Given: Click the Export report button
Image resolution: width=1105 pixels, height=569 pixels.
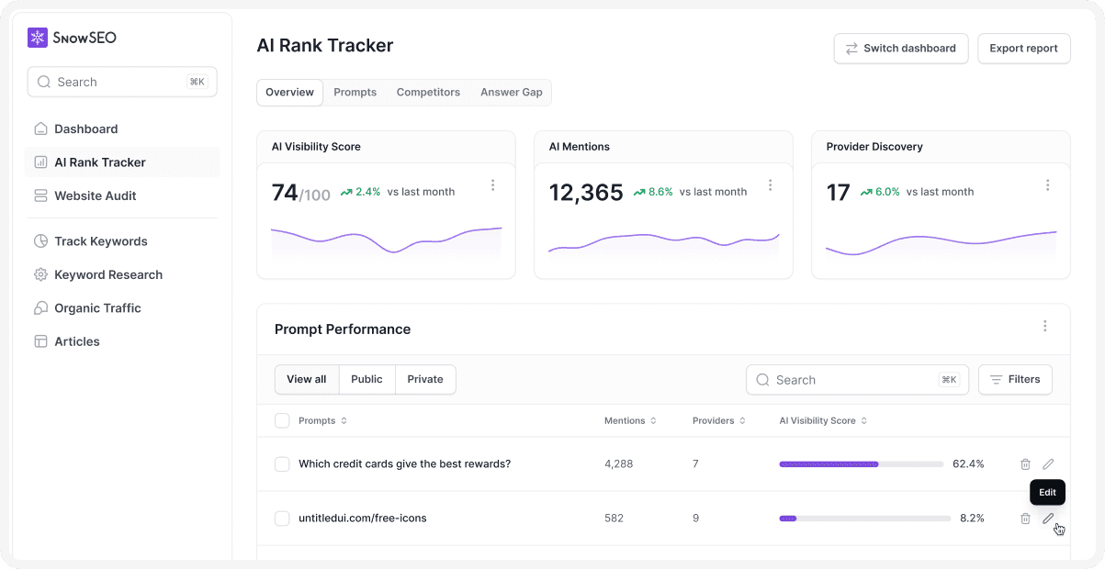Looking at the screenshot, I should (1023, 48).
